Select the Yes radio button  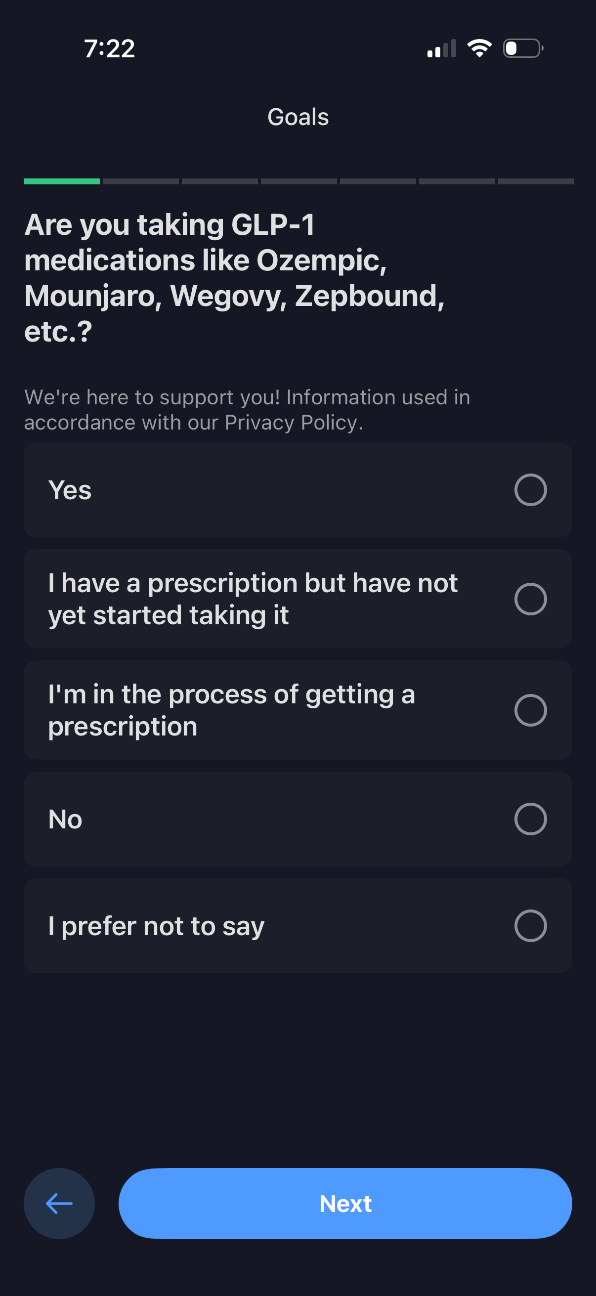point(530,489)
